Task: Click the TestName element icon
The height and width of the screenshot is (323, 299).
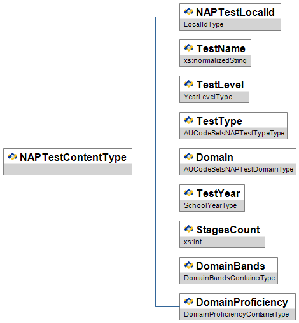Action: (189, 48)
